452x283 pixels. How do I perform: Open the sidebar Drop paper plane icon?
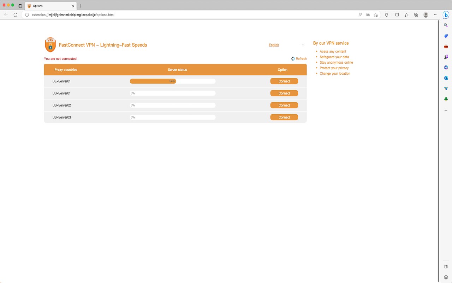(446, 88)
